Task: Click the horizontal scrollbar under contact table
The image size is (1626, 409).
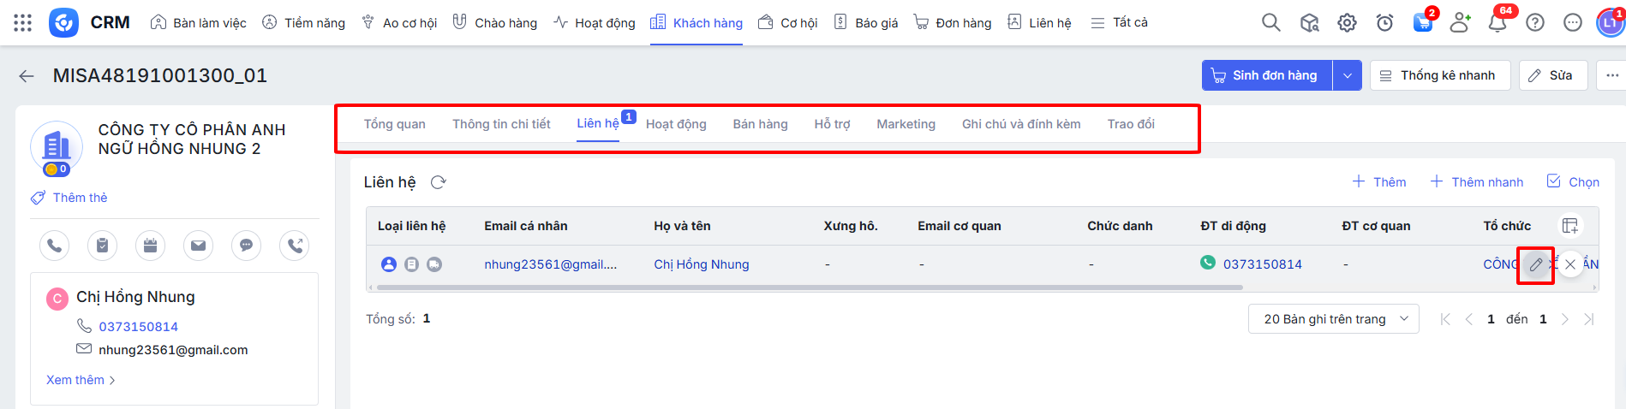Action: pos(805,287)
